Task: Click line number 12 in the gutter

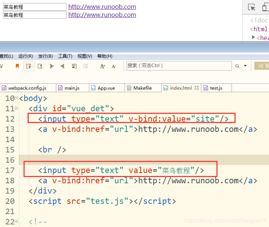Action: tap(10, 119)
